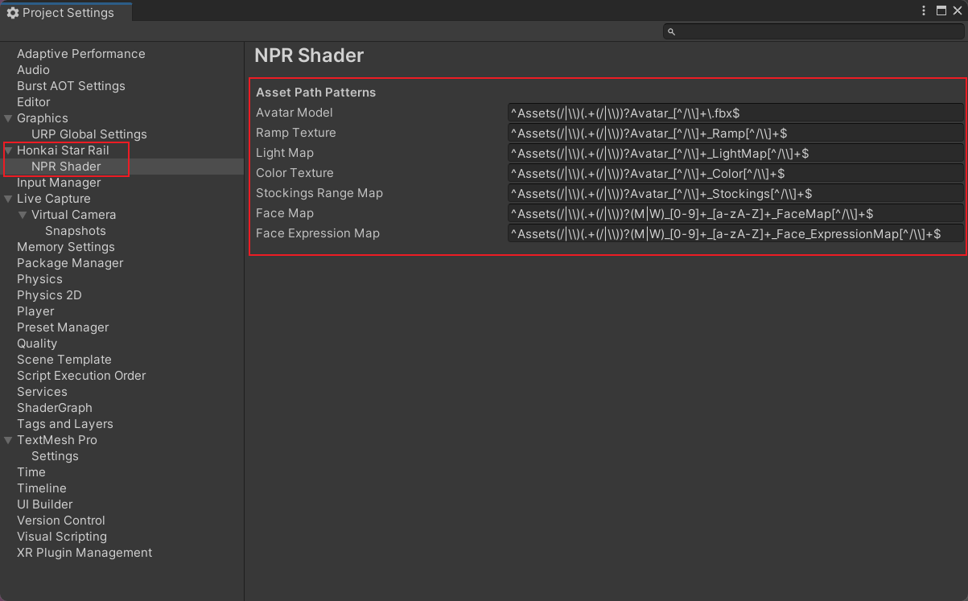Click the settings search field
968x601 pixels.
click(813, 31)
